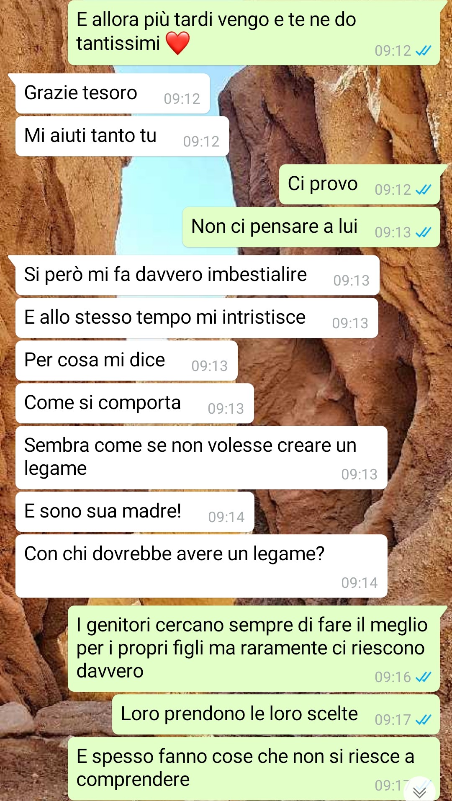Select the 'Si però mi fa davvero imbestialire' message
The image size is (452, 801).
[198, 275]
